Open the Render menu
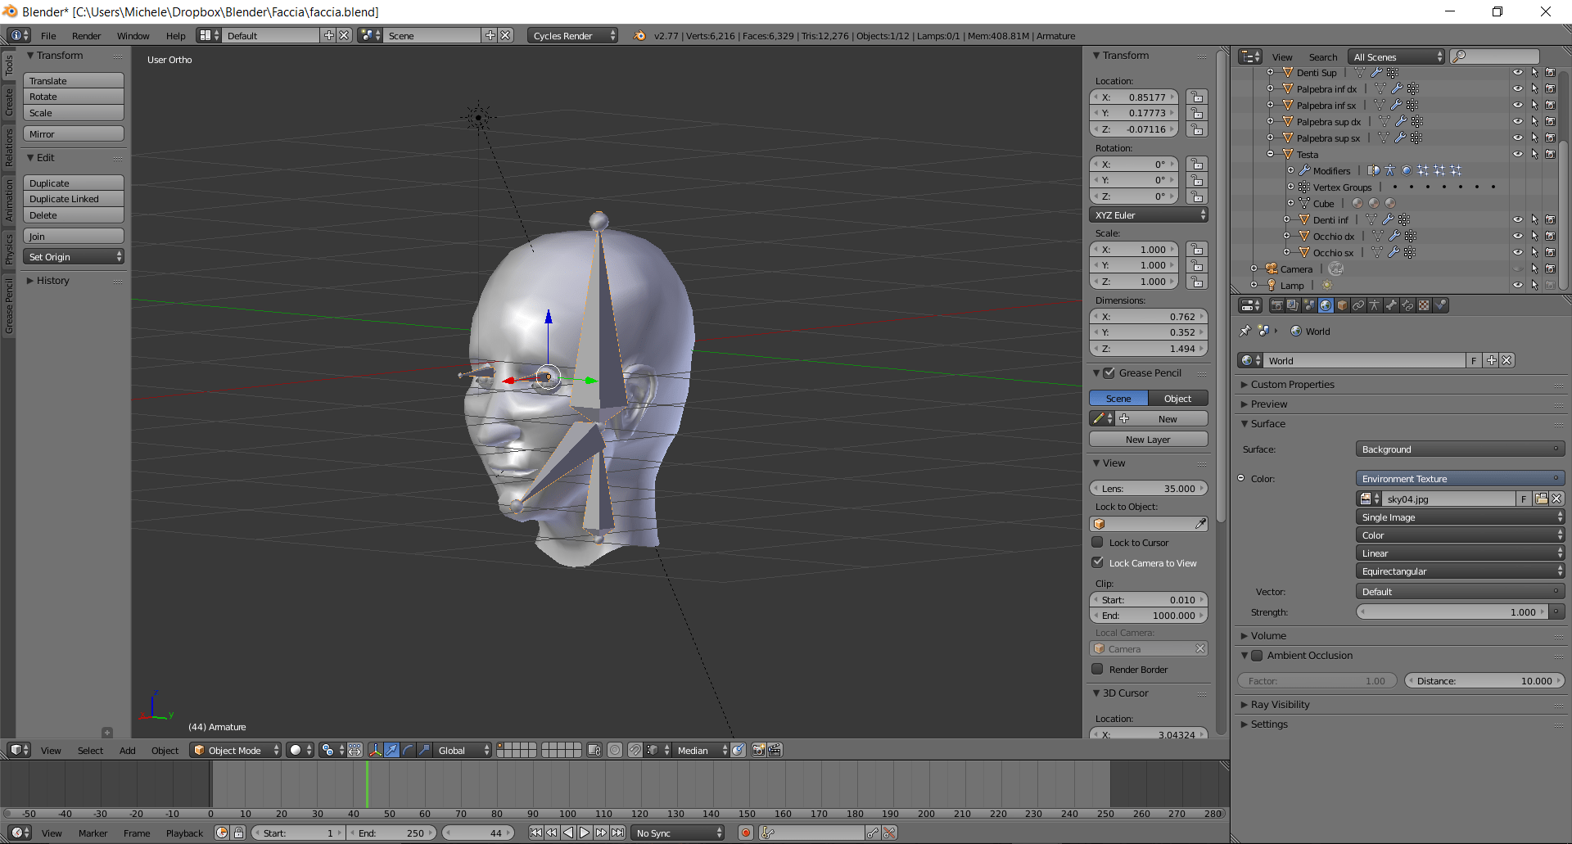1572x844 pixels. [x=86, y=35]
